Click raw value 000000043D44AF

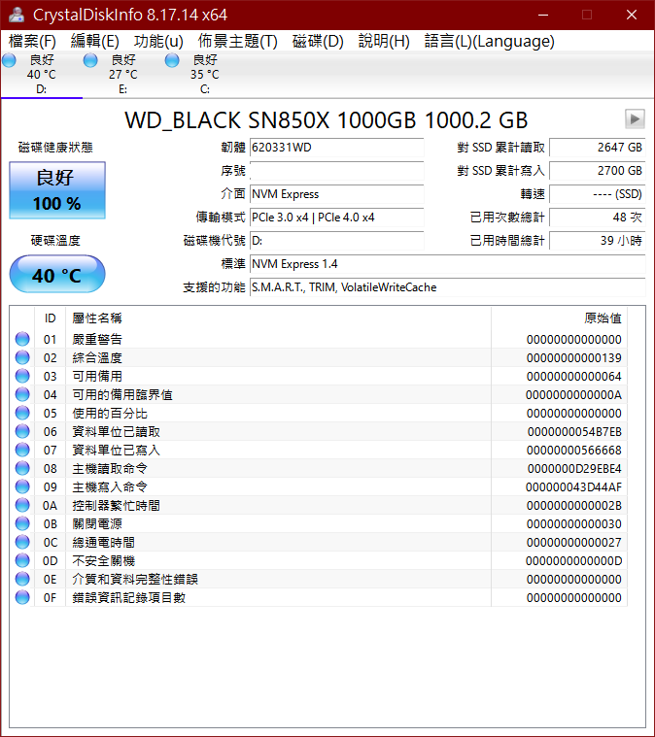click(574, 486)
